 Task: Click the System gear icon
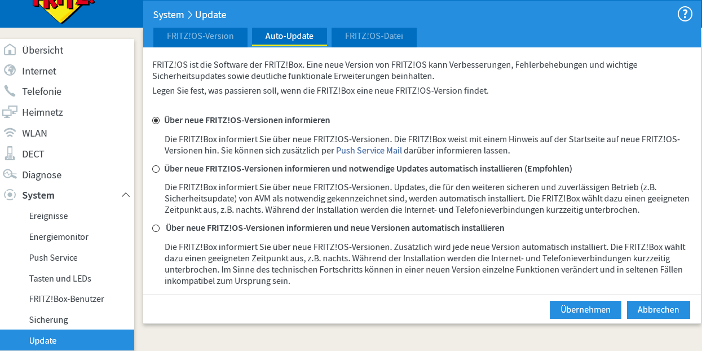tap(10, 195)
